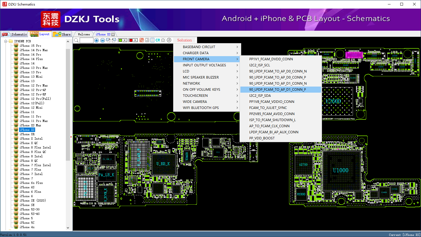Pick FCAM_TO_JULIET_SYNC signal
Screen dimensions: 421x237
click(x=281, y=108)
